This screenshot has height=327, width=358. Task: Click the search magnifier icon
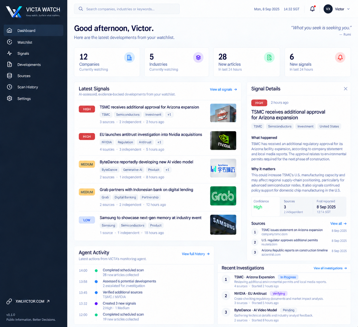pyautogui.click(x=81, y=9)
